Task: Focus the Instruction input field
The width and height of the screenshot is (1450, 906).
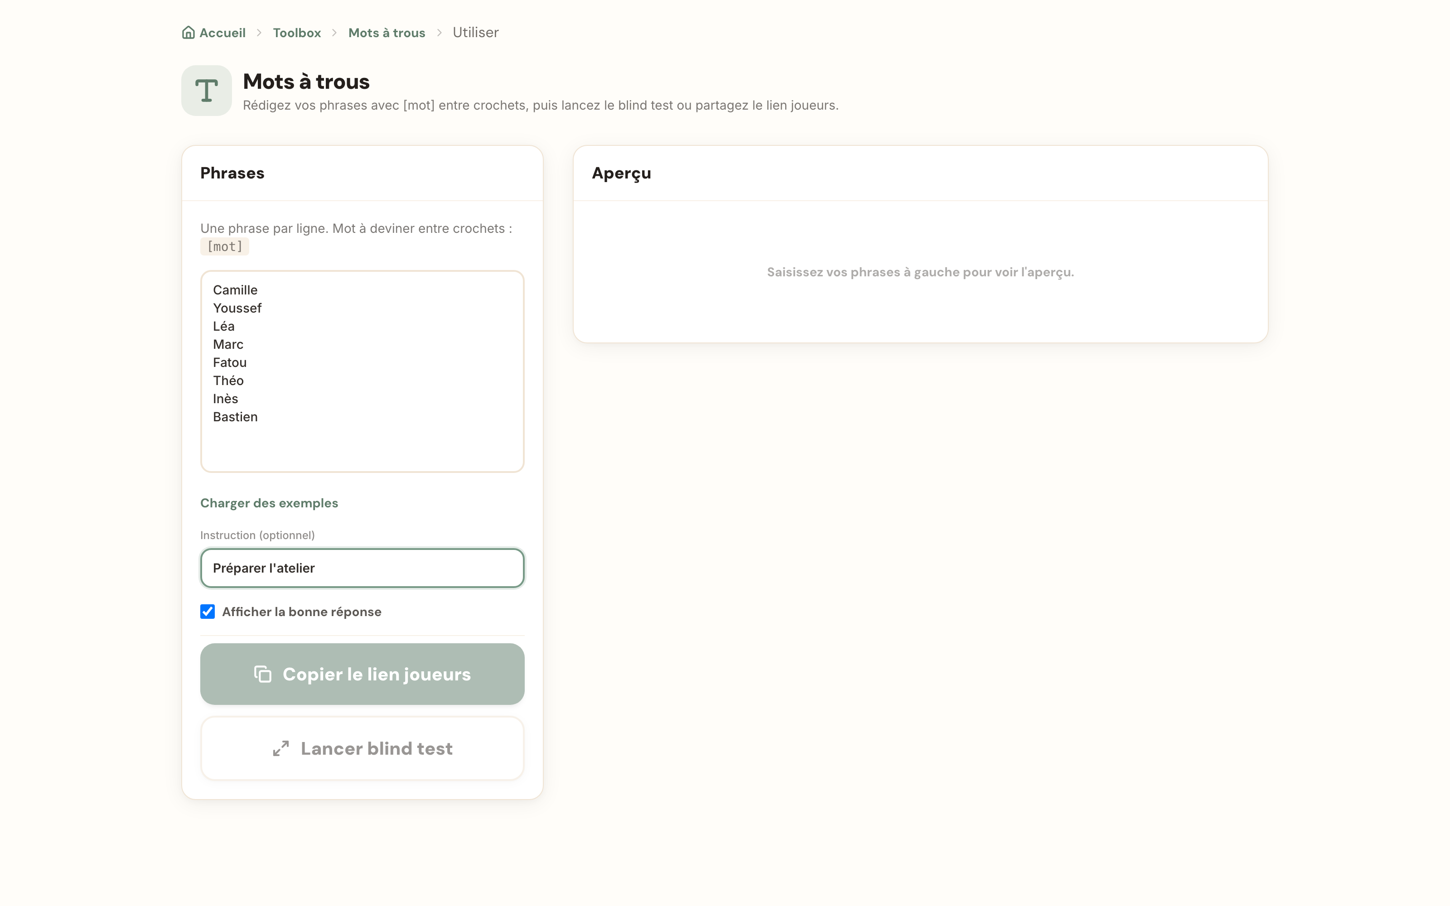Action: (x=362, y=568)
